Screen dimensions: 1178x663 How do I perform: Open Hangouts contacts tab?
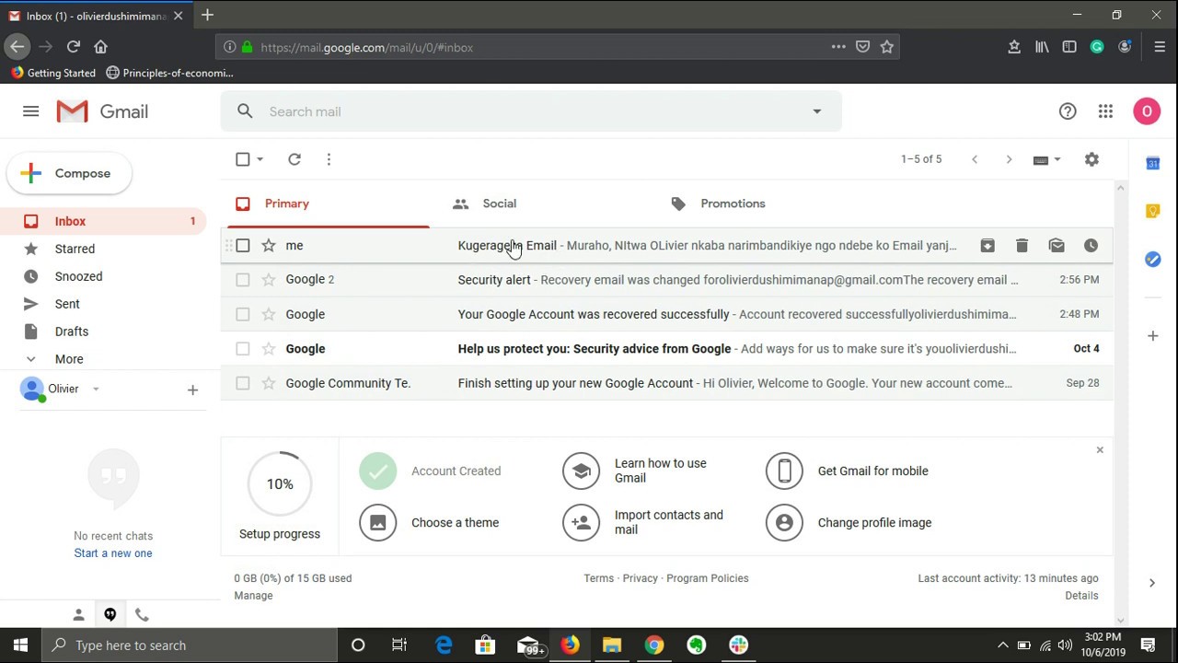point(78,615)
